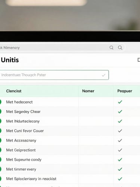The width and height of the screenshot is (140, 187).
Task: Toggle checkmark for Met INdurteclecony row
Action: [x=120, y=121]
